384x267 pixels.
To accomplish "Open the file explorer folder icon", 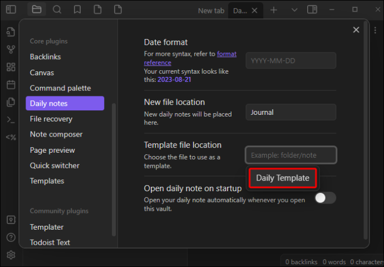I will [37, 9].
